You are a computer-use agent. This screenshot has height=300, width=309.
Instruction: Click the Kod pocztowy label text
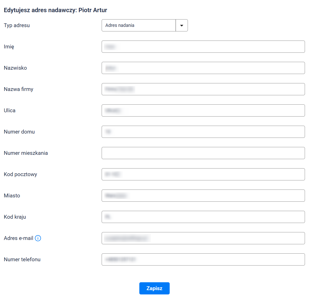[x=20, y=174]
